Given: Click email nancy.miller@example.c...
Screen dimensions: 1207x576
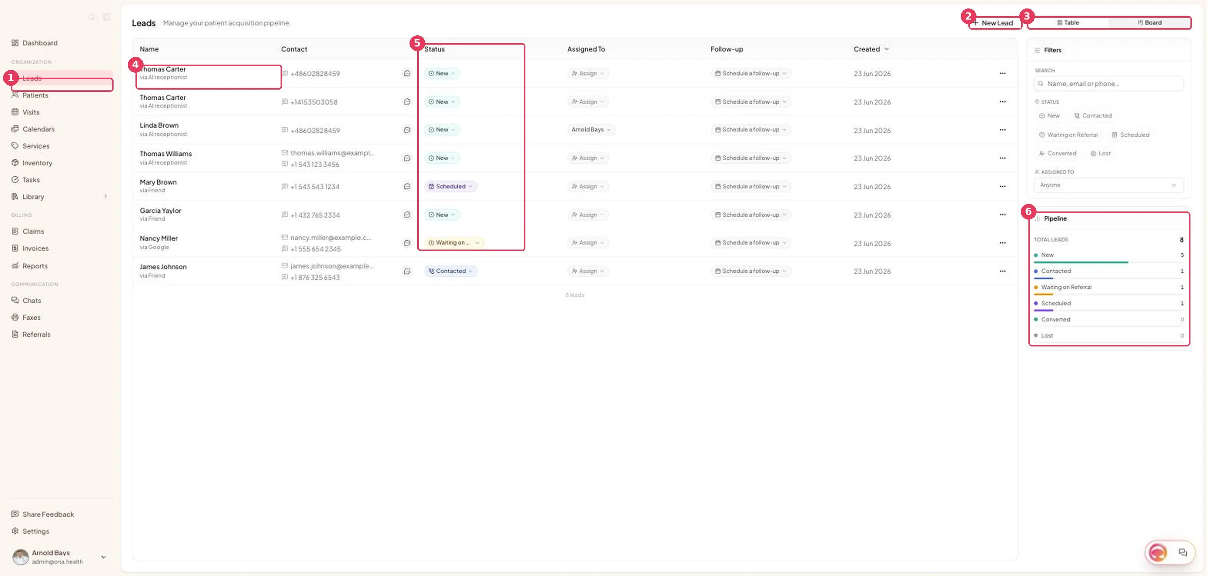Looking at the screenshot, I should [x=330, y=238].
